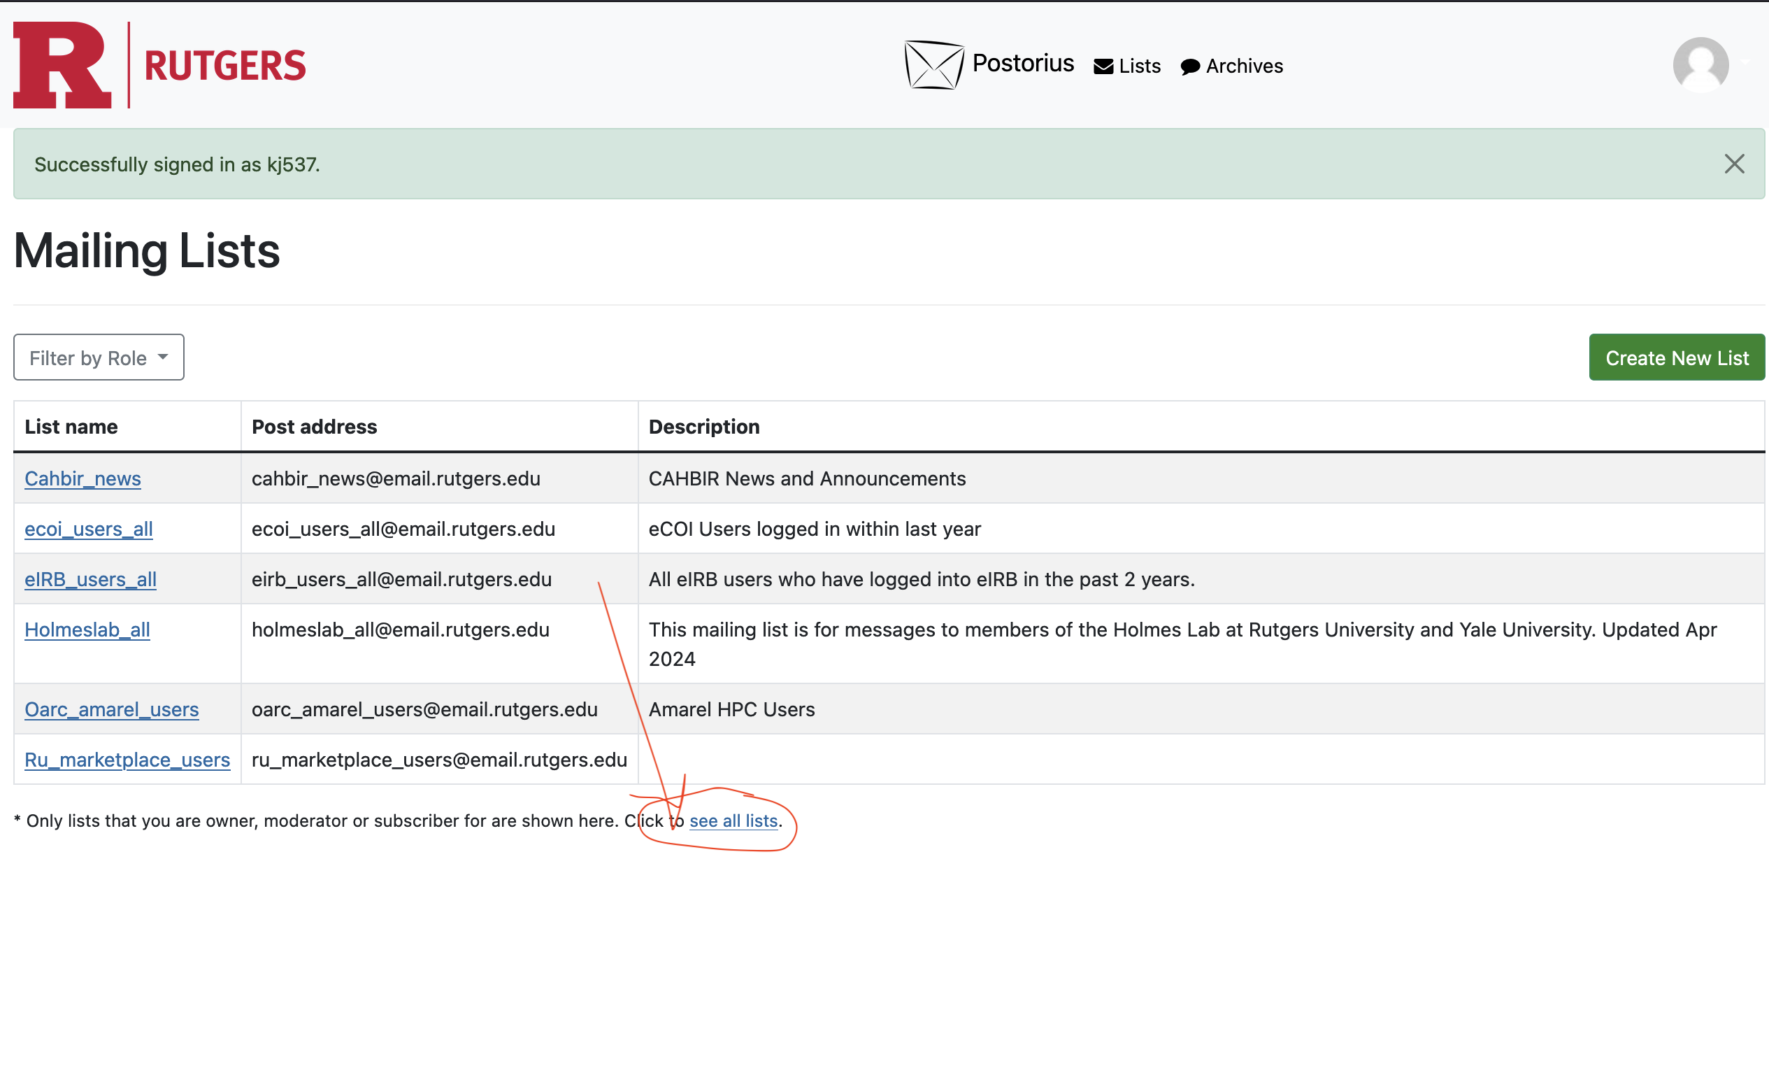Click the speech bubble icon beside Archives
Viewport: 1769px width, 1080px height.
1189,66
